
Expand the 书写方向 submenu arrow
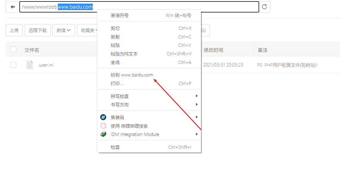[197, 104]
